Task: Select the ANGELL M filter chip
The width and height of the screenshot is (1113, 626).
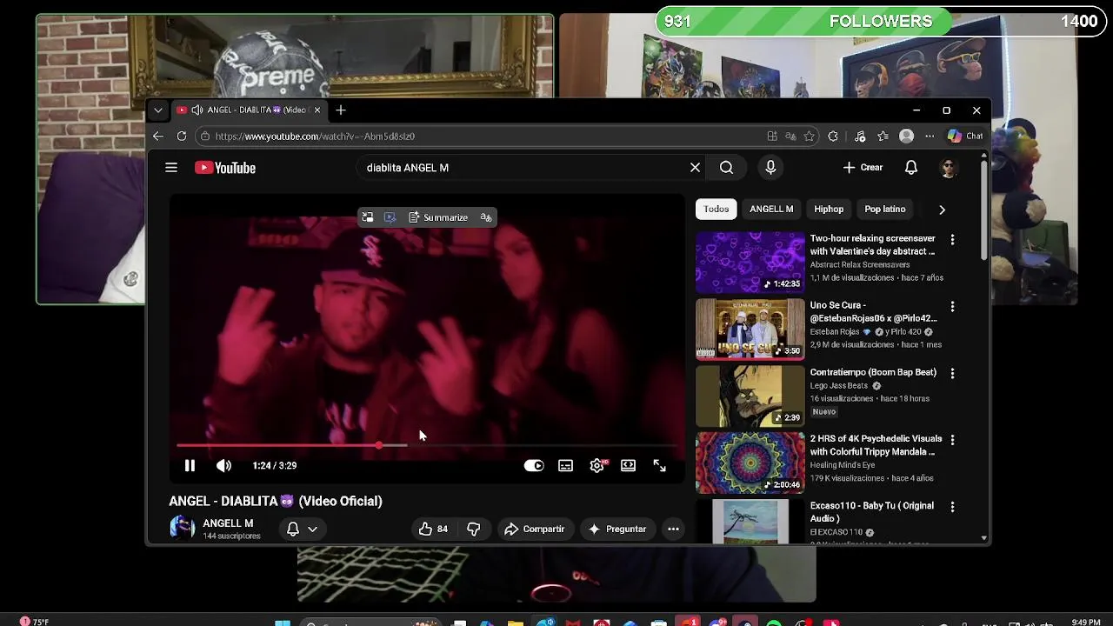Action: pos(771,210)
